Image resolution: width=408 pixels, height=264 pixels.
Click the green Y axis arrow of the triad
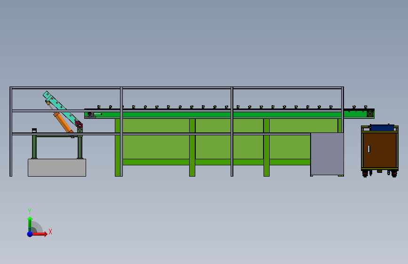[x=30, y=224]
